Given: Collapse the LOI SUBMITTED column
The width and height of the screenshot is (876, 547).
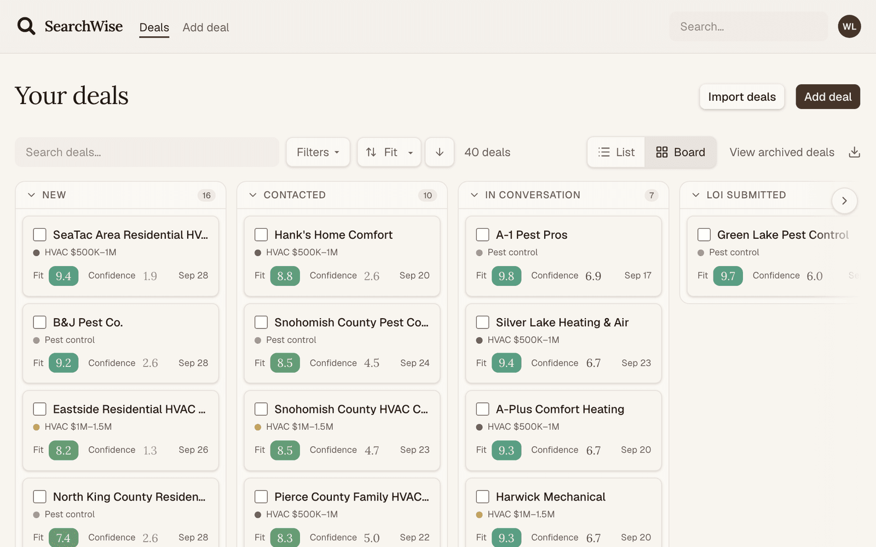Looking at the screenshot, I should [696, 195].
